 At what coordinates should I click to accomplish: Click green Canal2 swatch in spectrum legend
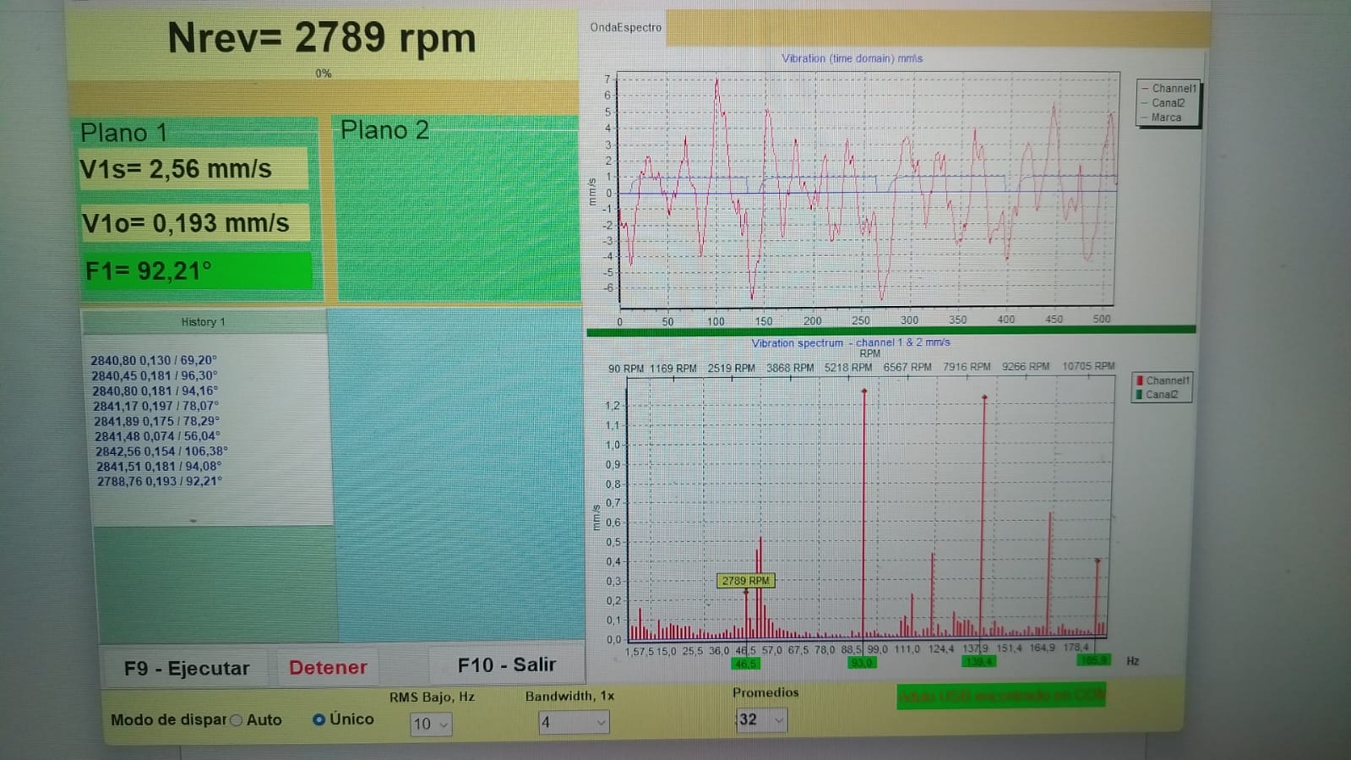[x=1140, y=394]
